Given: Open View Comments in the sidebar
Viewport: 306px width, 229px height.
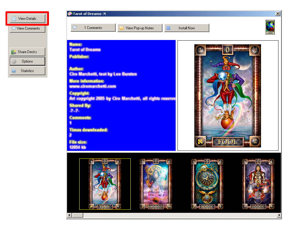Looking at the screenshot, I should tap(28, 28).
